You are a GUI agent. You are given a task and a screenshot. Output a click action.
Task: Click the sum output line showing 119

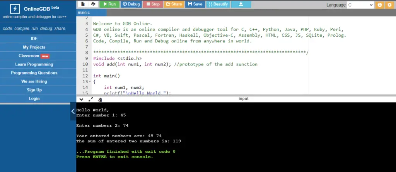tap(128, 141)
